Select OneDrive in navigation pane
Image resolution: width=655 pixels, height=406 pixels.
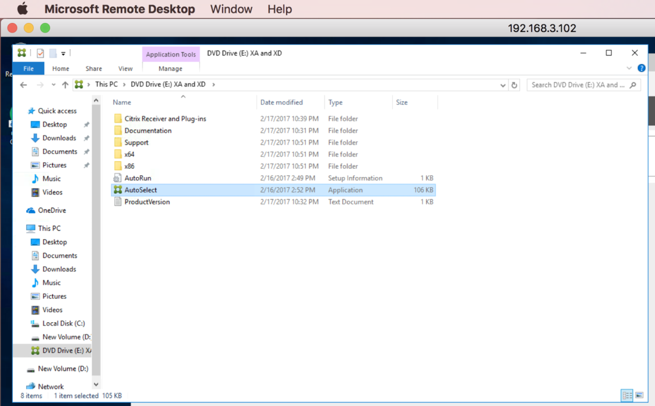coord(52,210)
